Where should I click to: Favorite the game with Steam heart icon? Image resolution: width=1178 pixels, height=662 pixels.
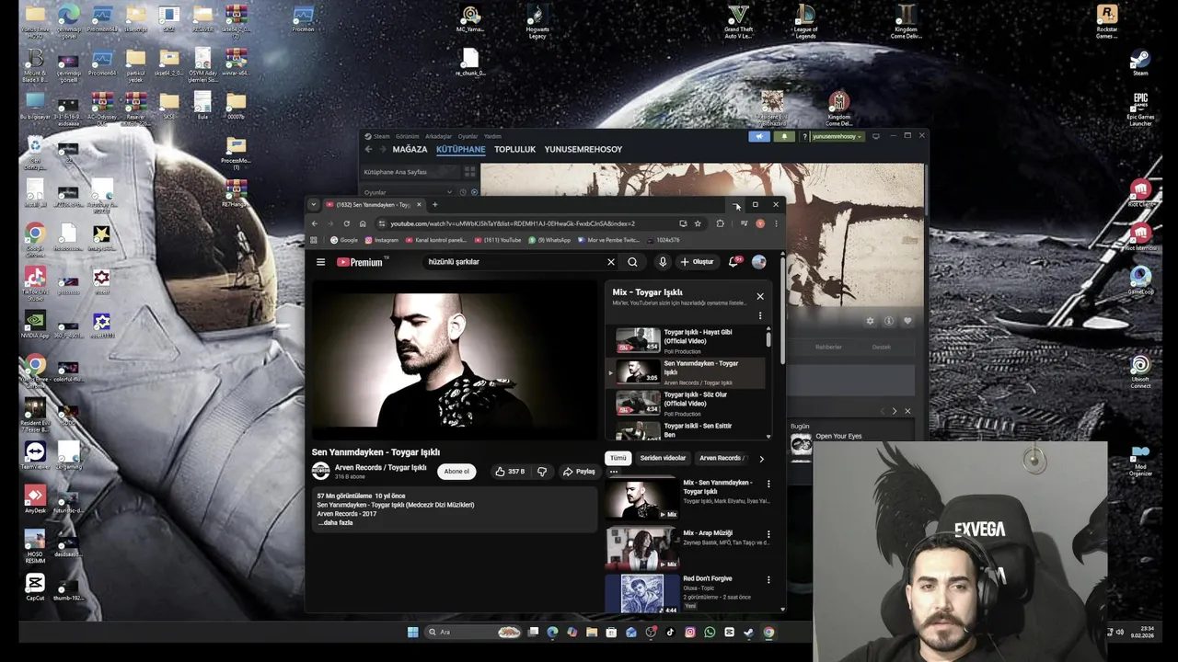click(x=907, y=321)
